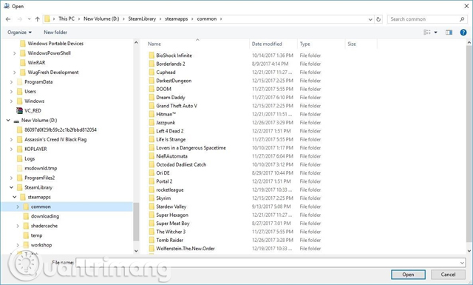Go up one folder level
Screen dimensions: 473x285
point(38,19)
